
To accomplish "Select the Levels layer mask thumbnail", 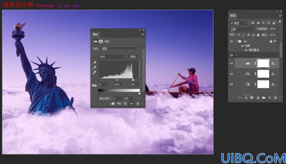I will [263, 63].
